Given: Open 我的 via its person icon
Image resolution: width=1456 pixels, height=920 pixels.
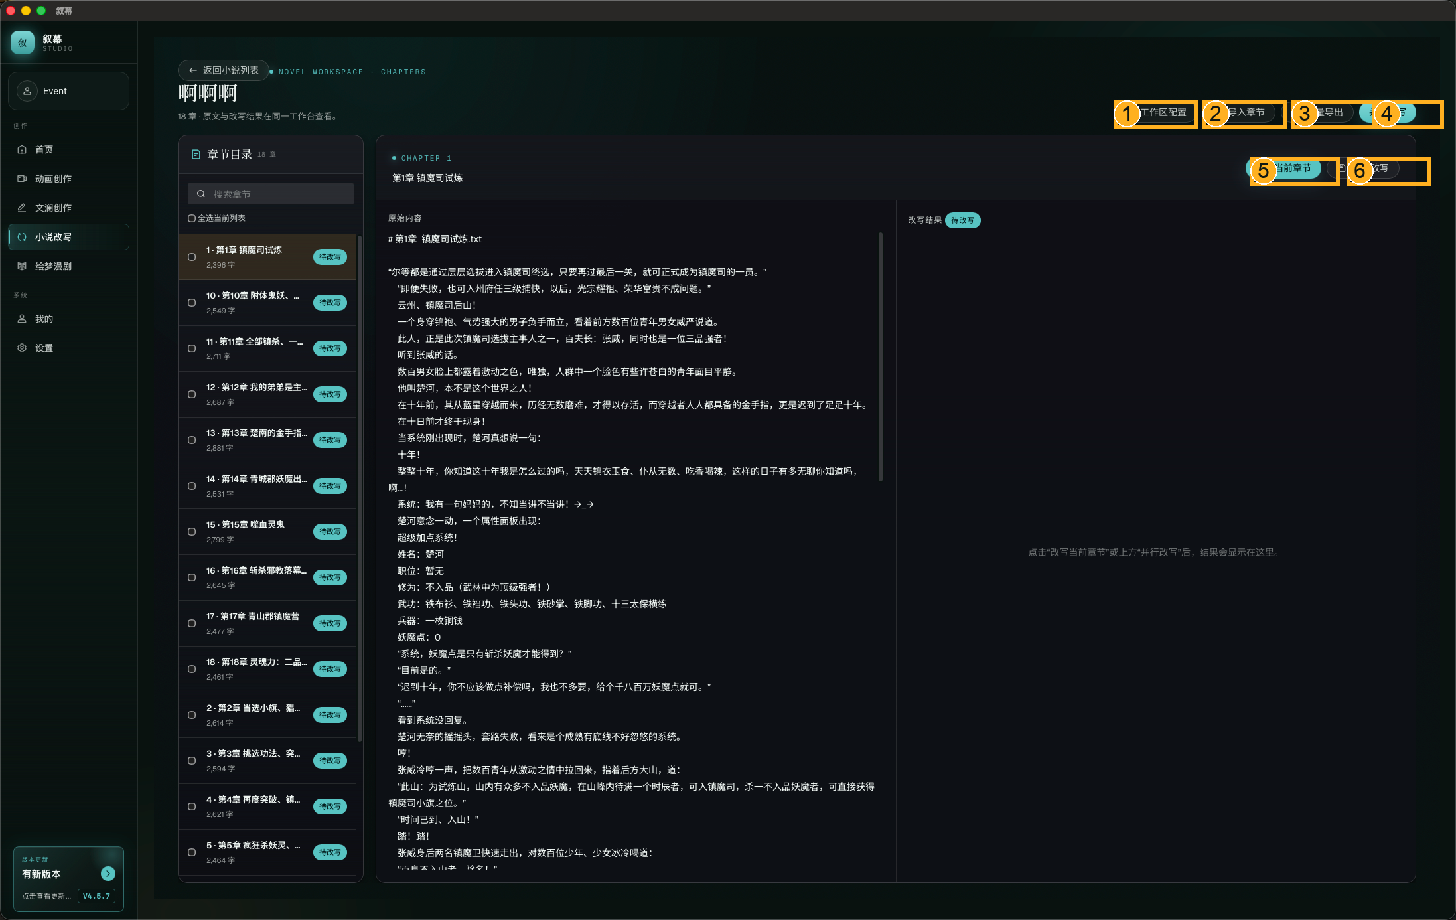Looking at the screenshot, I should [22, 319].
